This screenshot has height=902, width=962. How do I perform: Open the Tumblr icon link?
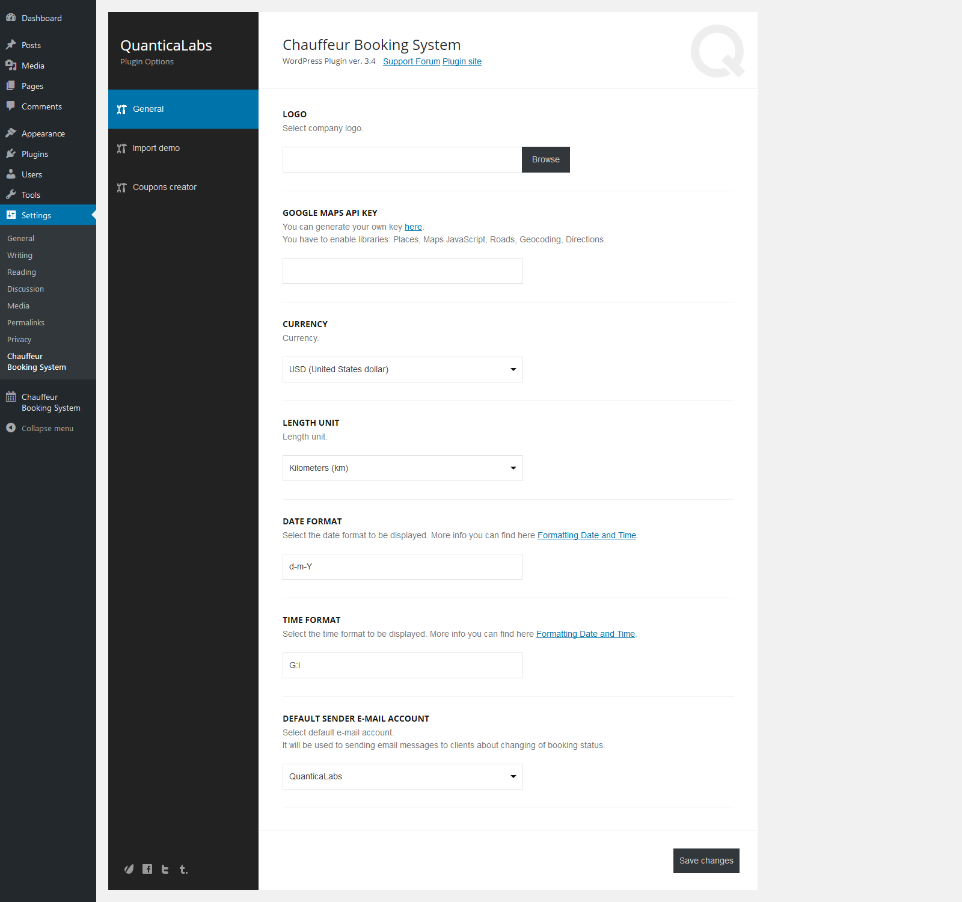click(183, 869)
